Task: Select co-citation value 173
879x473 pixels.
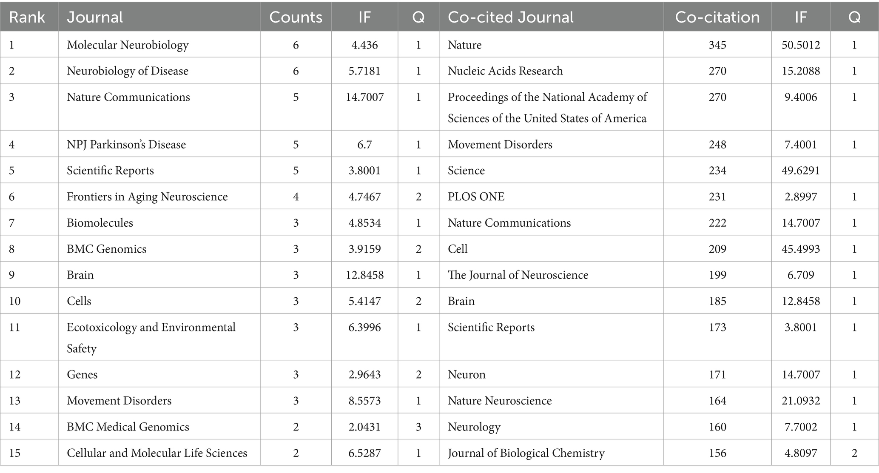Action: pos(717,328)
